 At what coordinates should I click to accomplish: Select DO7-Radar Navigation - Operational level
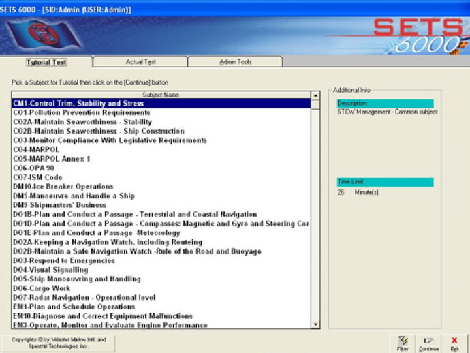(161, 298)
